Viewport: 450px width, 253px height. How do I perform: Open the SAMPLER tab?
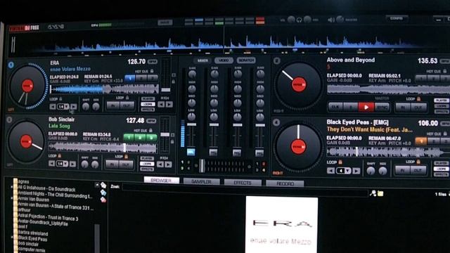click(x=202, y=182)
